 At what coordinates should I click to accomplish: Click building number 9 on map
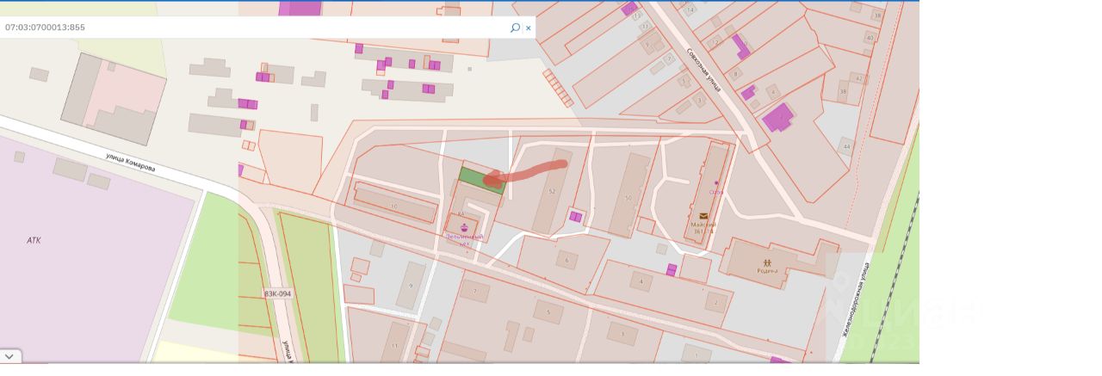411,286
